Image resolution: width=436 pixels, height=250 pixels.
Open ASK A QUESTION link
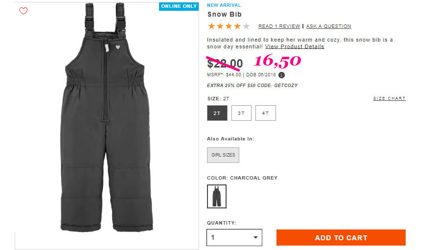pos(329,26)
